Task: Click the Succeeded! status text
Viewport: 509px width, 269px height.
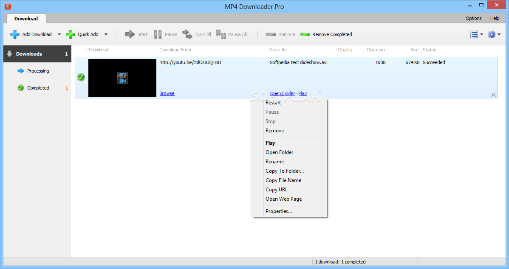Action: pos(435,62)
